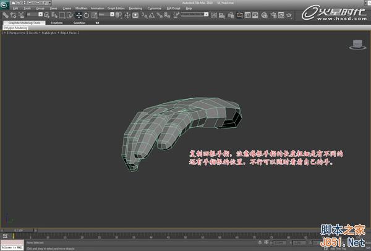This screenshot has height=251, width=371.
Task: Toggle Spinner Snap
Action: pyautogui.click(x=168, y=15)
